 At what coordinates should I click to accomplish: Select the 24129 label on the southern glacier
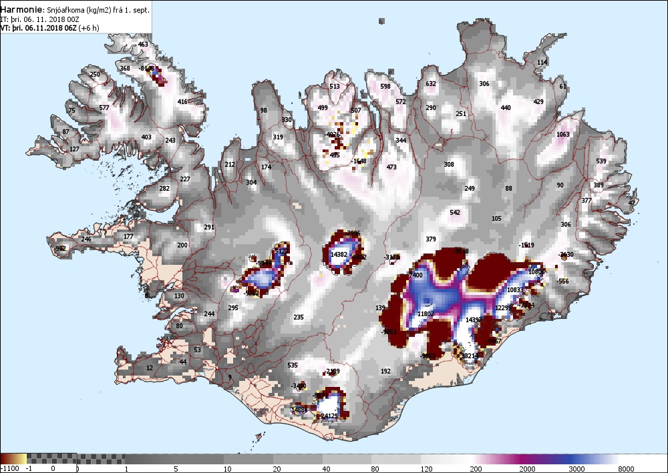tap(329, 416)
